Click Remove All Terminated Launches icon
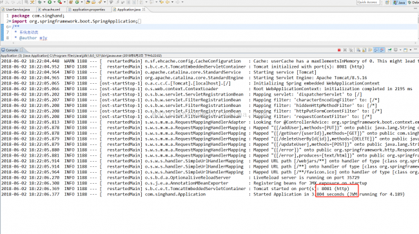 pyautogui.click(x=351, y=50)
